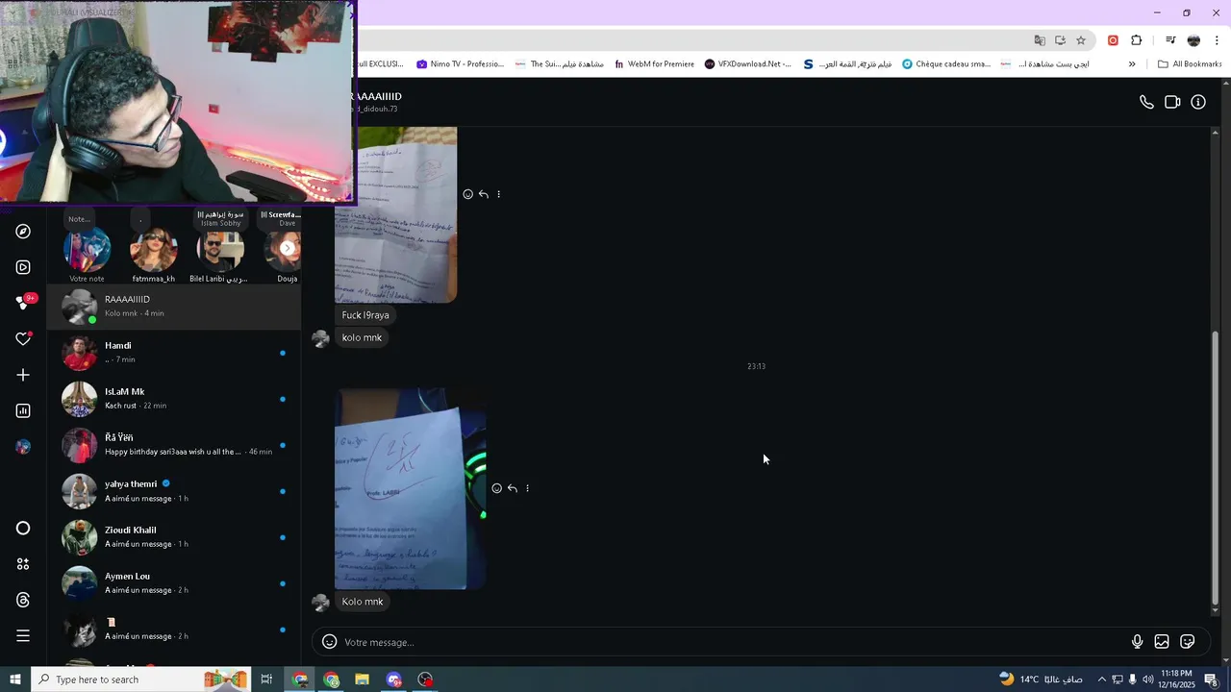The width and height of the screenshot is (1231, 692).
Task: Click AI Studio icon above Threads
Action: coord(23,564)
